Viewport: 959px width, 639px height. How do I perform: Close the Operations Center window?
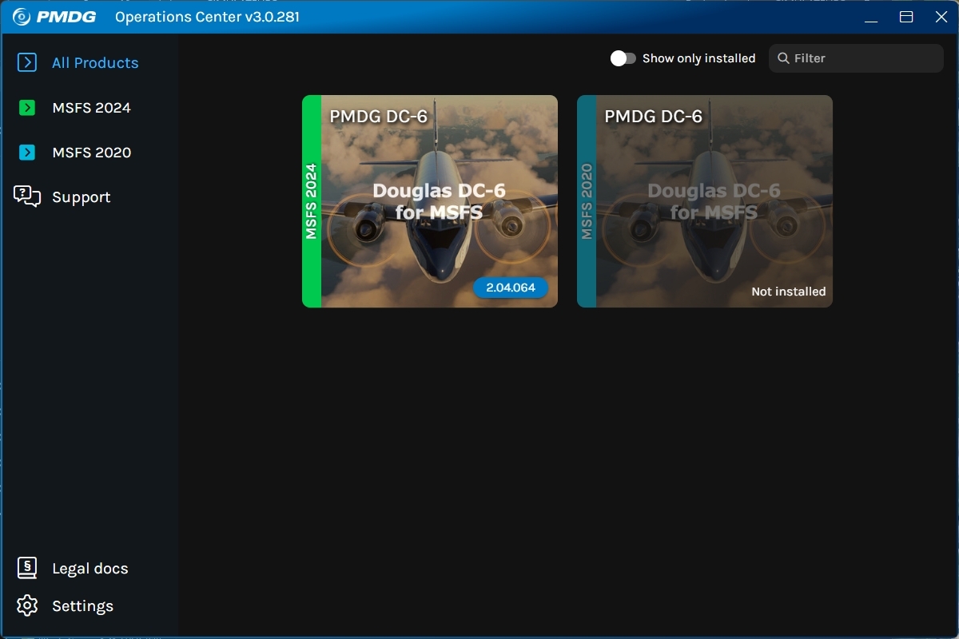(941, 17)
